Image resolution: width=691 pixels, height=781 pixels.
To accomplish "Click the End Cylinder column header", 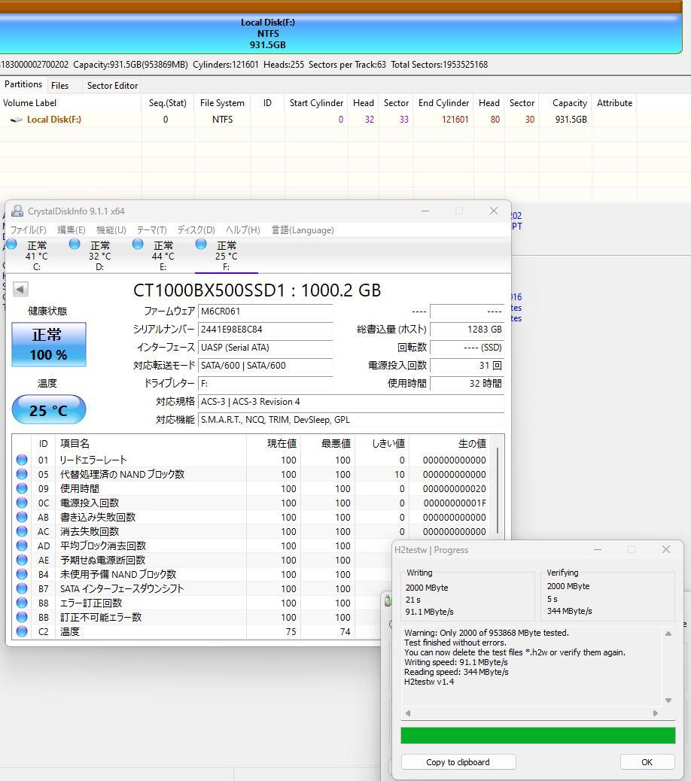I will click(443, 103).
